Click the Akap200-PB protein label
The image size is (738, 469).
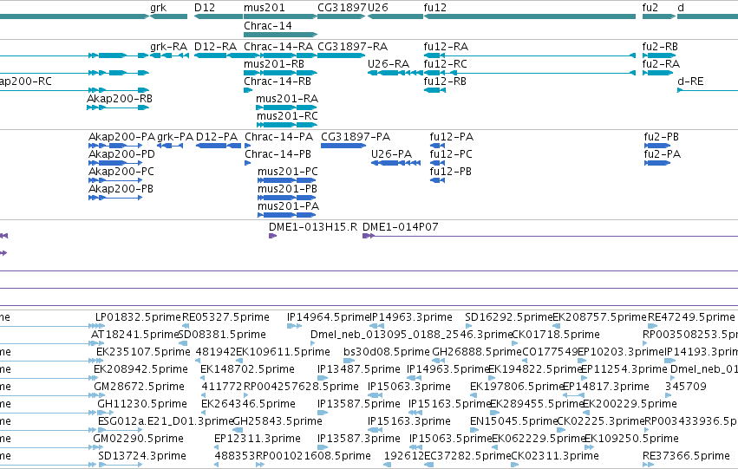(121, 189)
